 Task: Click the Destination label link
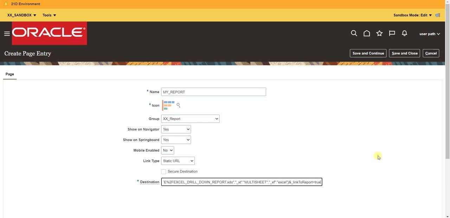(x=149, y=182)
